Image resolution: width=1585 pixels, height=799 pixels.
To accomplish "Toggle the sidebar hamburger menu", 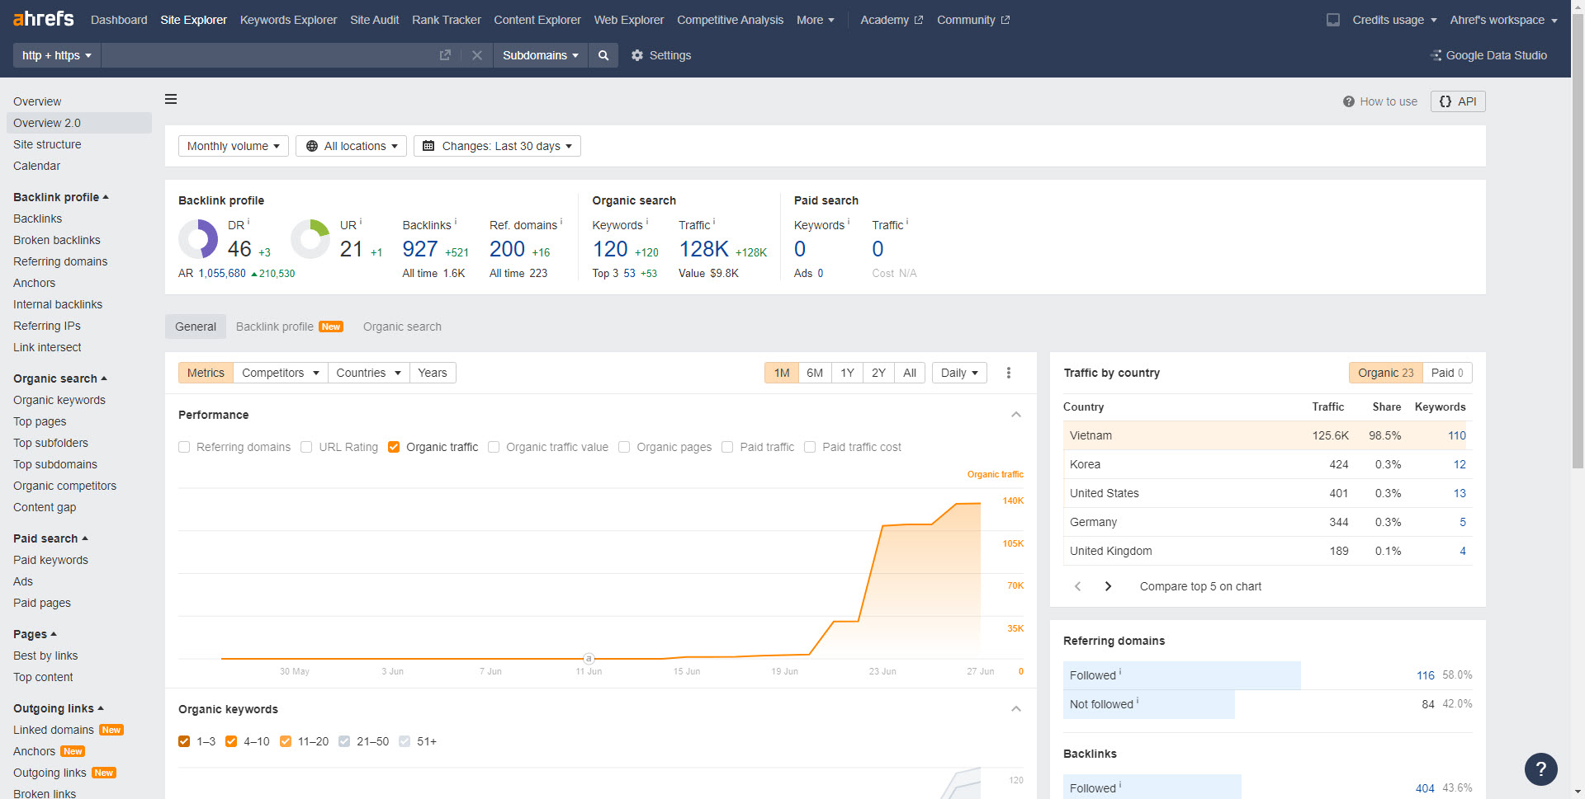I will 171,99.
